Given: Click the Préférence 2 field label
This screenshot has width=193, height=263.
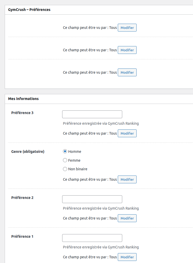Looking at the screenshot, I should click(22, 198).
